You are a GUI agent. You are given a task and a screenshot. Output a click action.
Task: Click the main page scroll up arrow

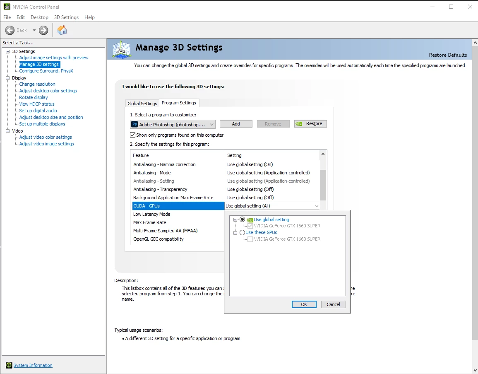[x=475, y=43]
